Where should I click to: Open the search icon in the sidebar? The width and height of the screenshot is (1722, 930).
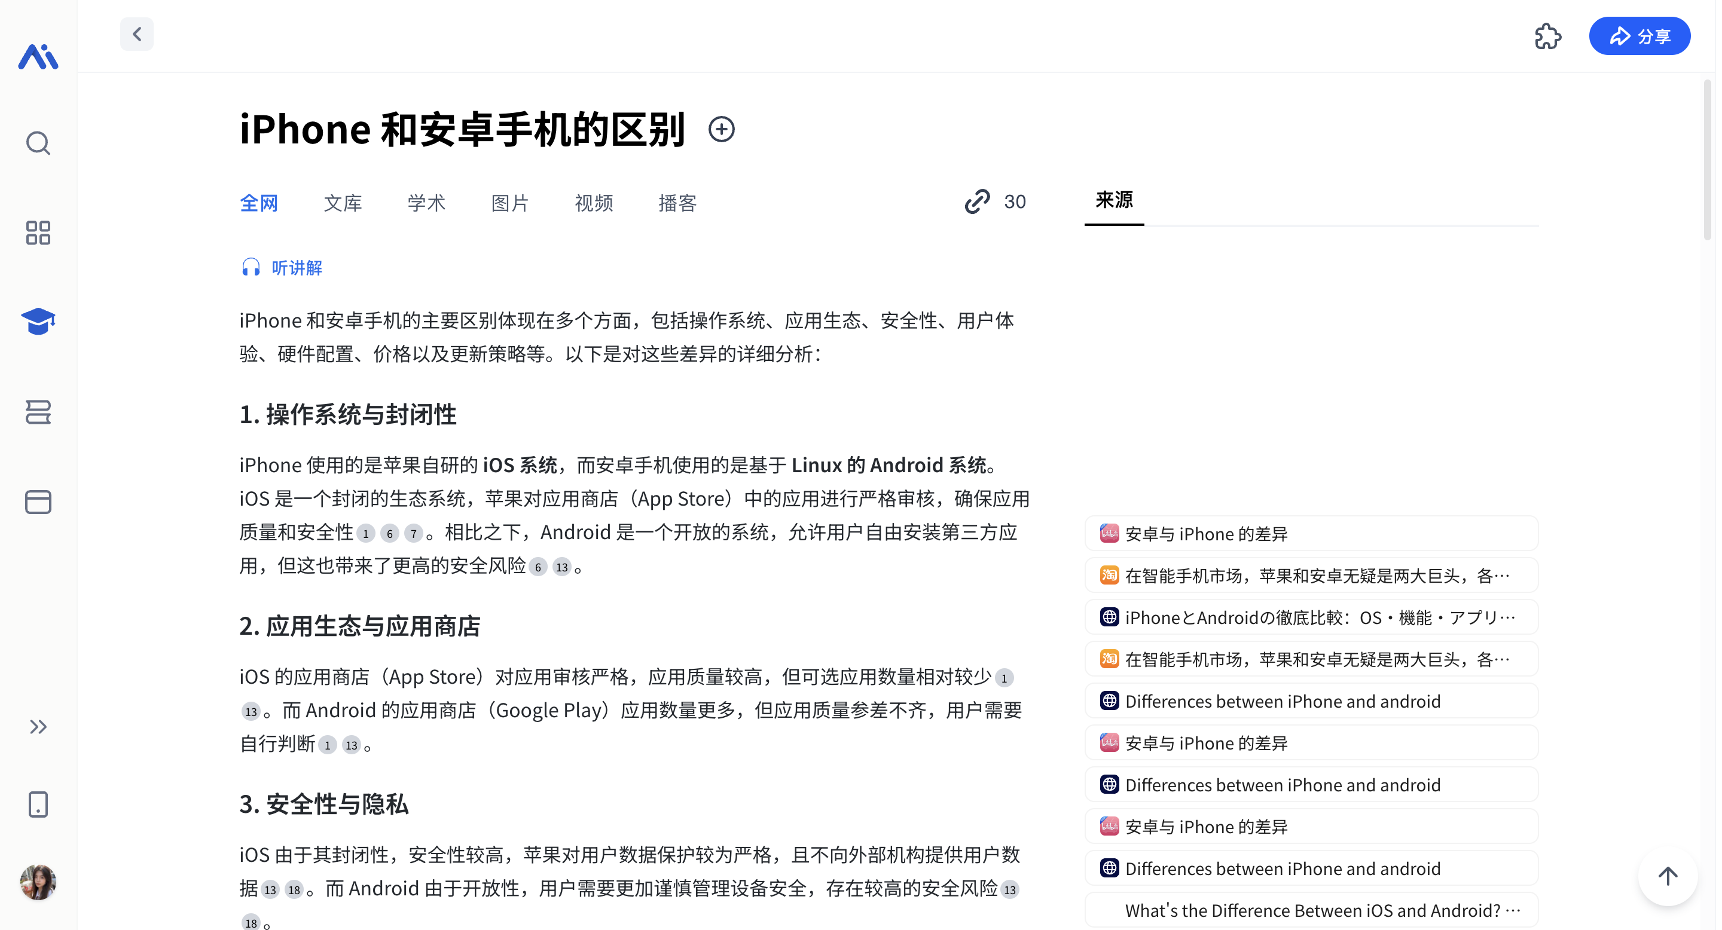[x=38, y=143]
